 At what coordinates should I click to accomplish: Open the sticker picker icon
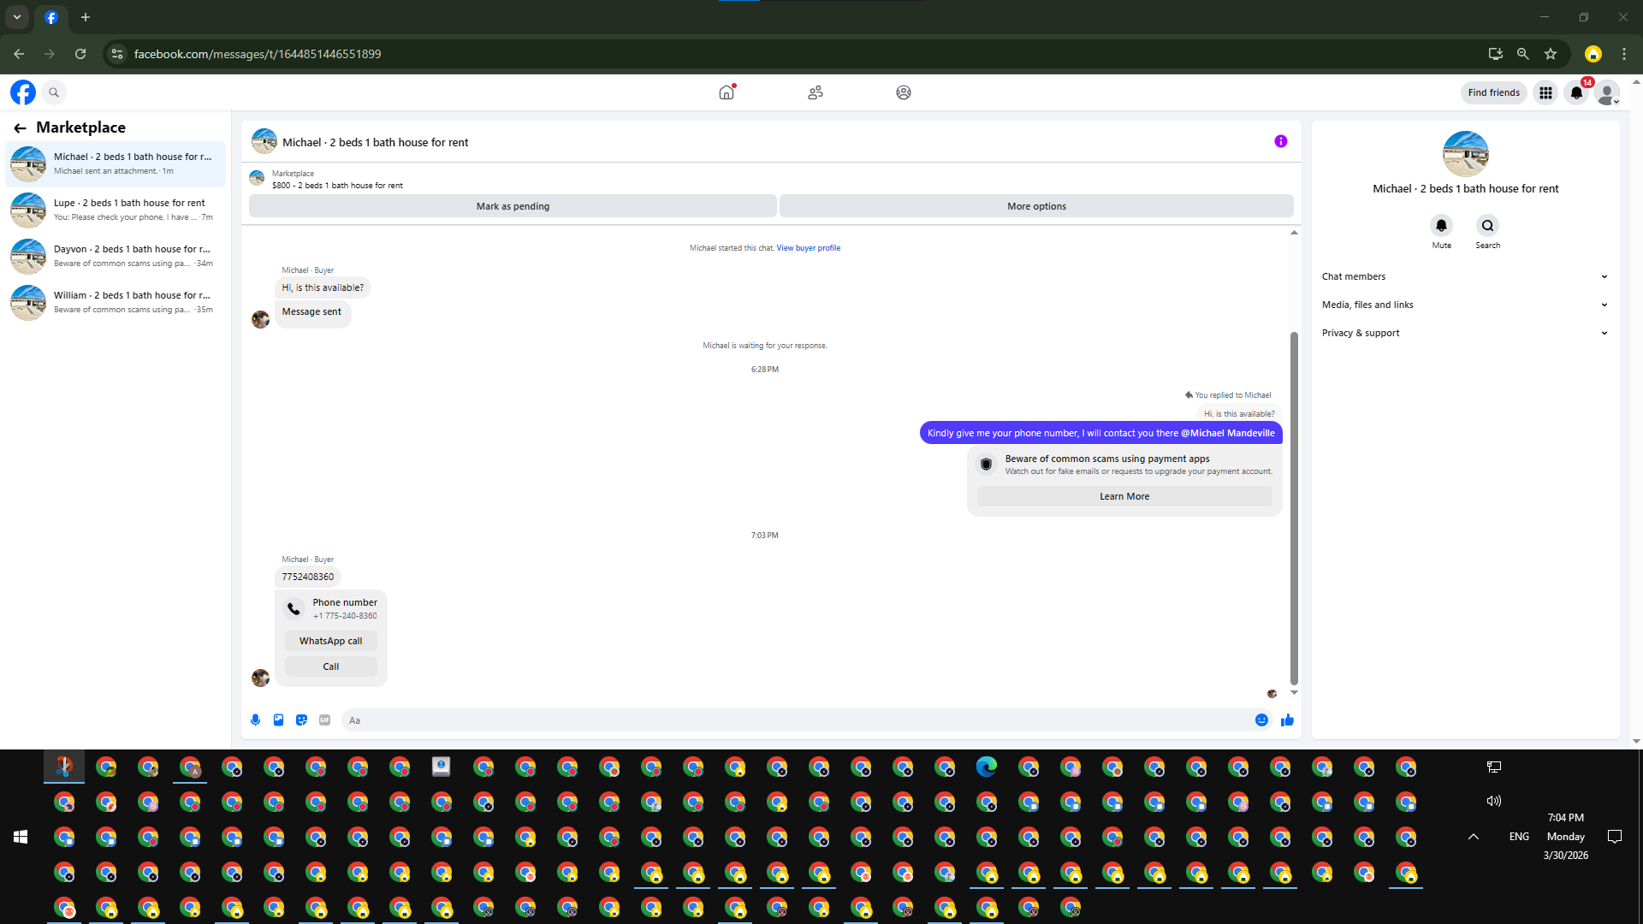pos(301,720)
